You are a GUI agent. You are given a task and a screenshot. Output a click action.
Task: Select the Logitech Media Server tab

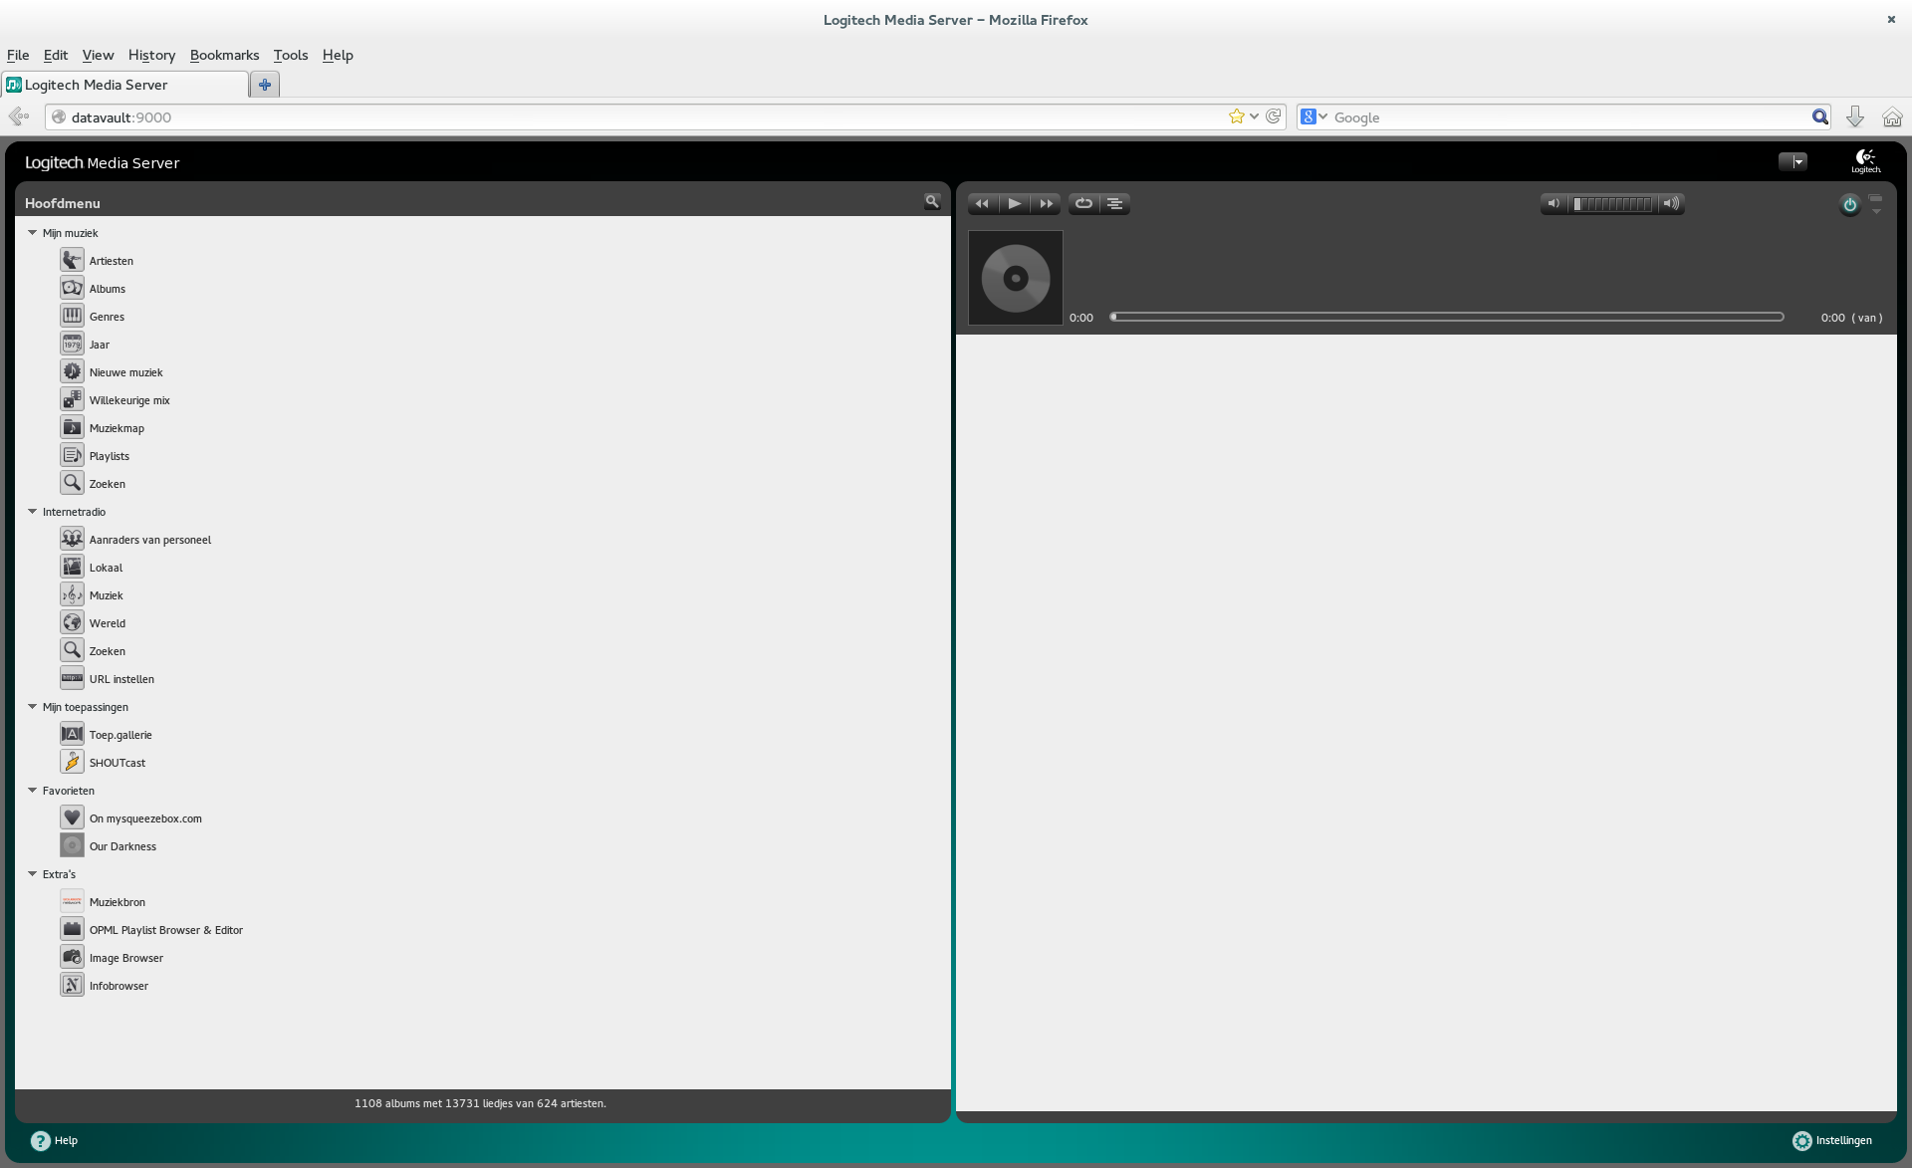click(x=124, y=85)
